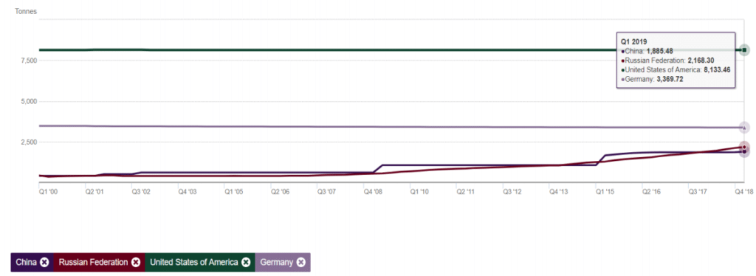756x276 pixels.
Task: Select the Russian Federation legend tag
Action: (x=100, y=263)
